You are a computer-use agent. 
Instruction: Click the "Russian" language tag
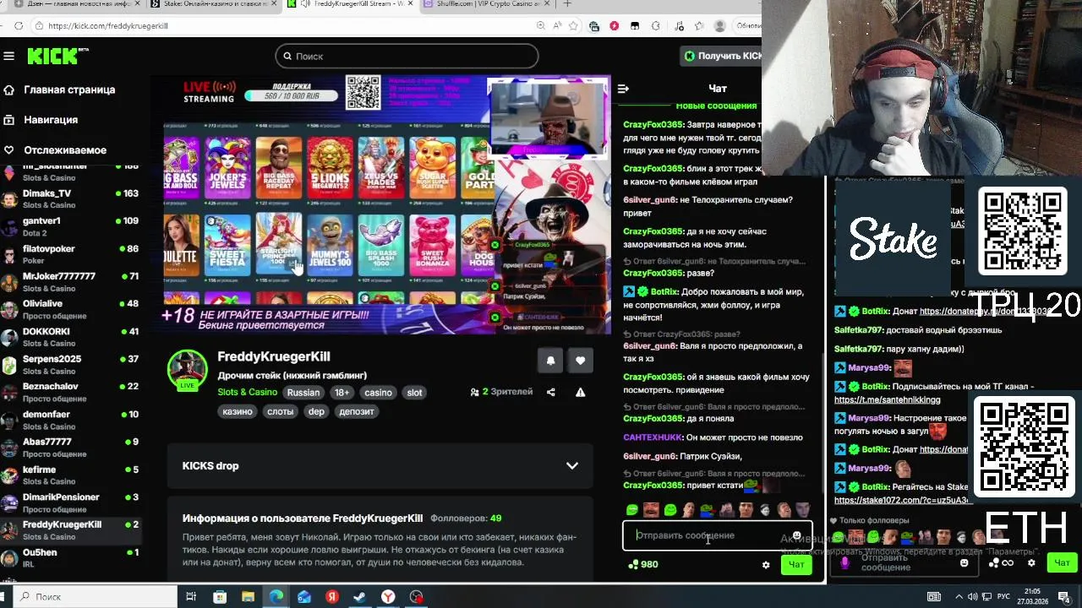tap(303, 392)
